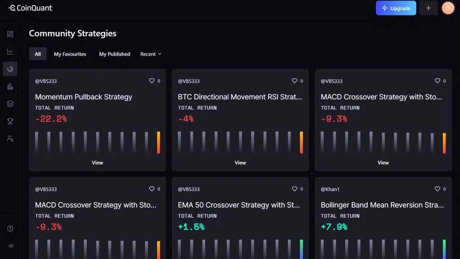
Task: Open the trophy icon in sidebar
Action: click(10, 121)
